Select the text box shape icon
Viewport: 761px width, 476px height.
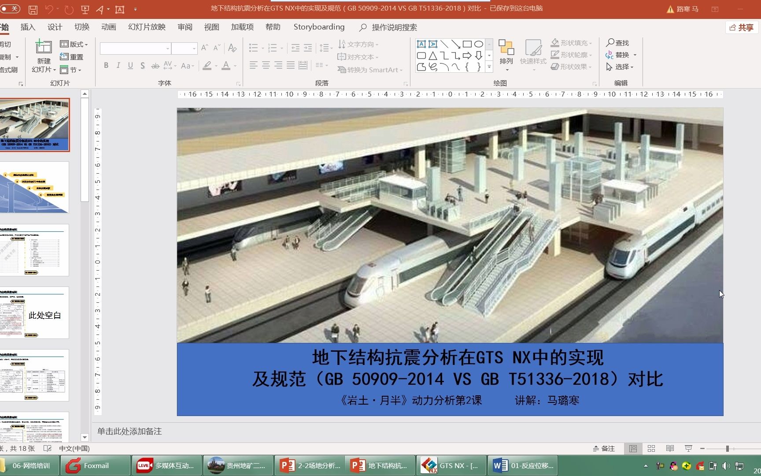[421, 44]
